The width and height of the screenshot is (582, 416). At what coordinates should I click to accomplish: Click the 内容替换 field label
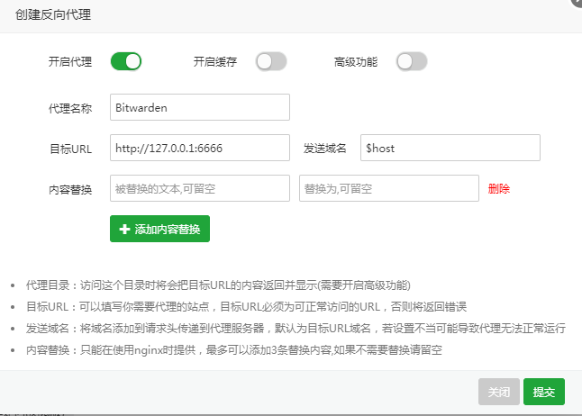[x=70, y=190]
